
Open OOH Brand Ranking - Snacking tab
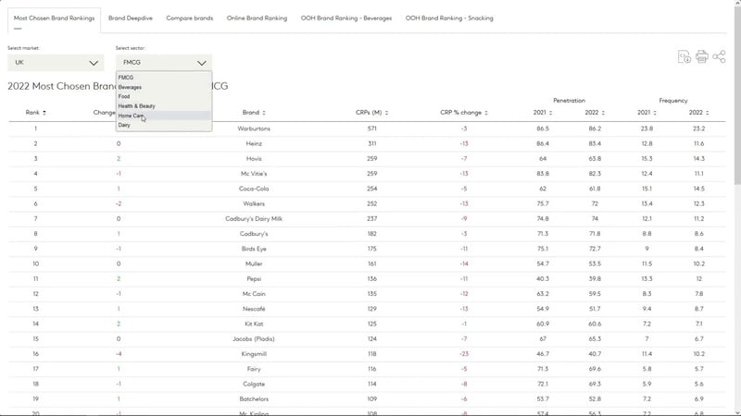pyautogui.click(x=449, y=18)
